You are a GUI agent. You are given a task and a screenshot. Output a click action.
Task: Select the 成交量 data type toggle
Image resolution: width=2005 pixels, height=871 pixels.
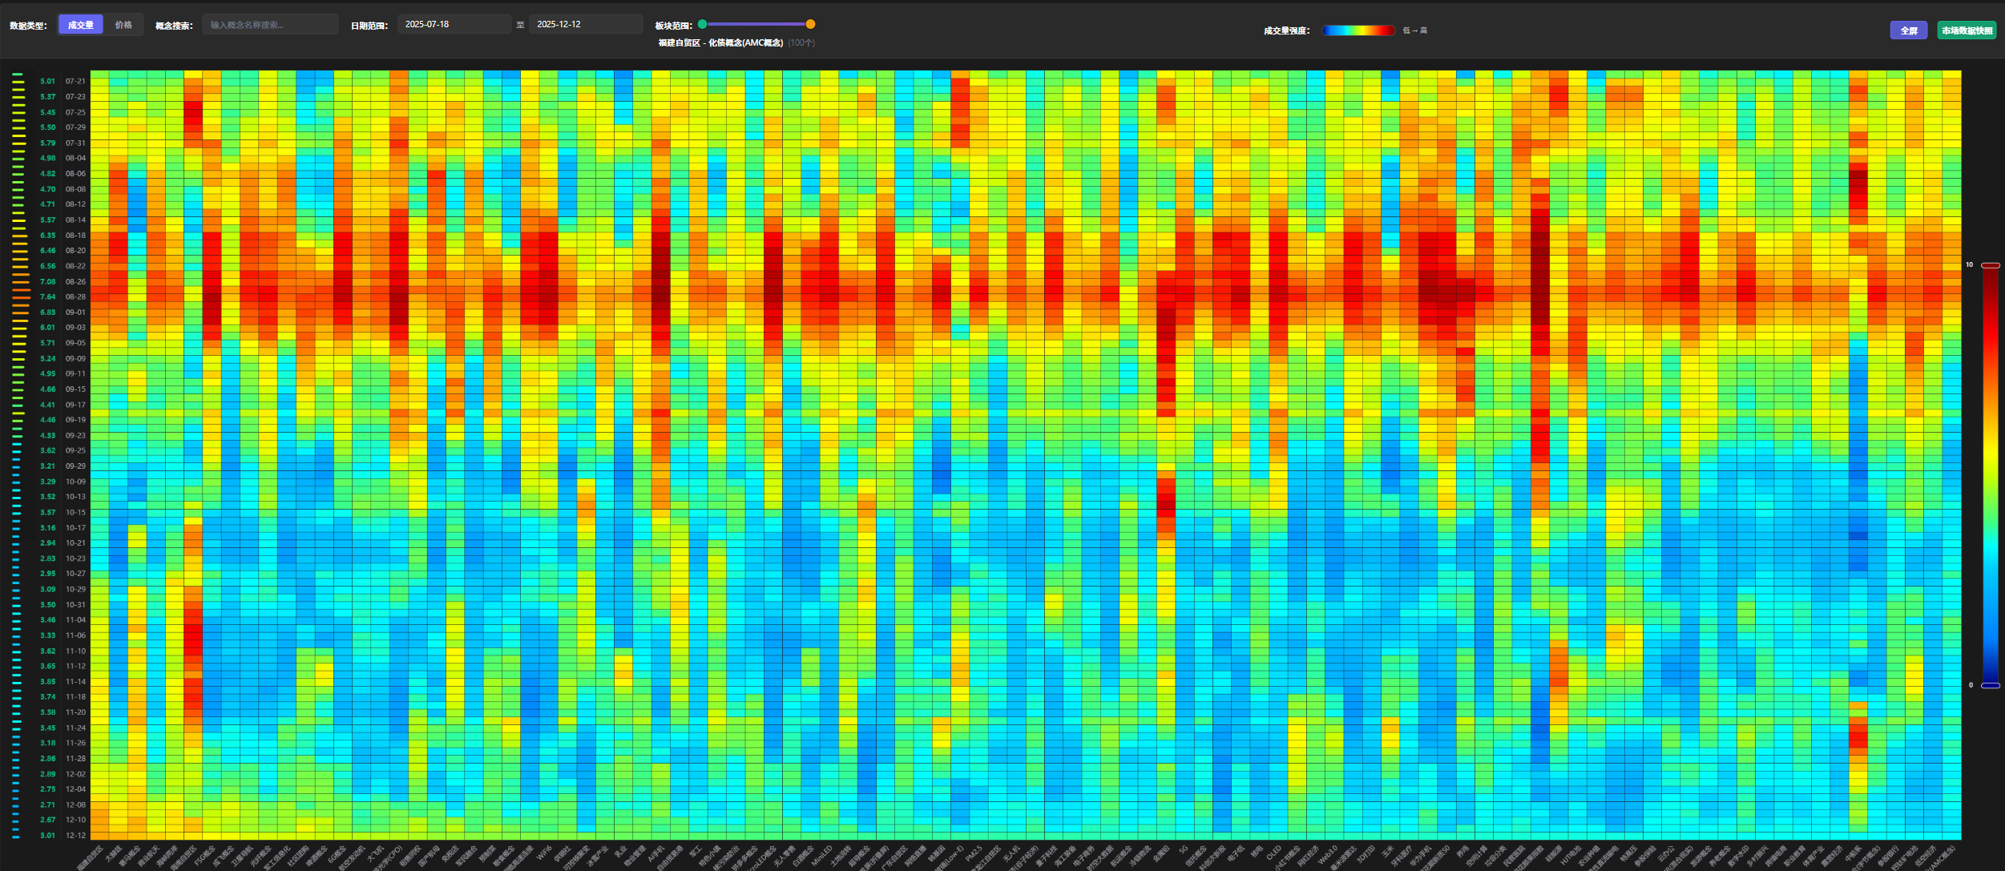pyautogui.click(x=80, y=25)
